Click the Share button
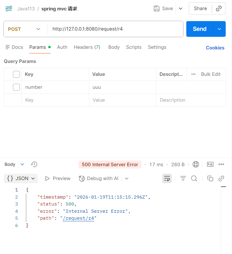 point(200,8)
